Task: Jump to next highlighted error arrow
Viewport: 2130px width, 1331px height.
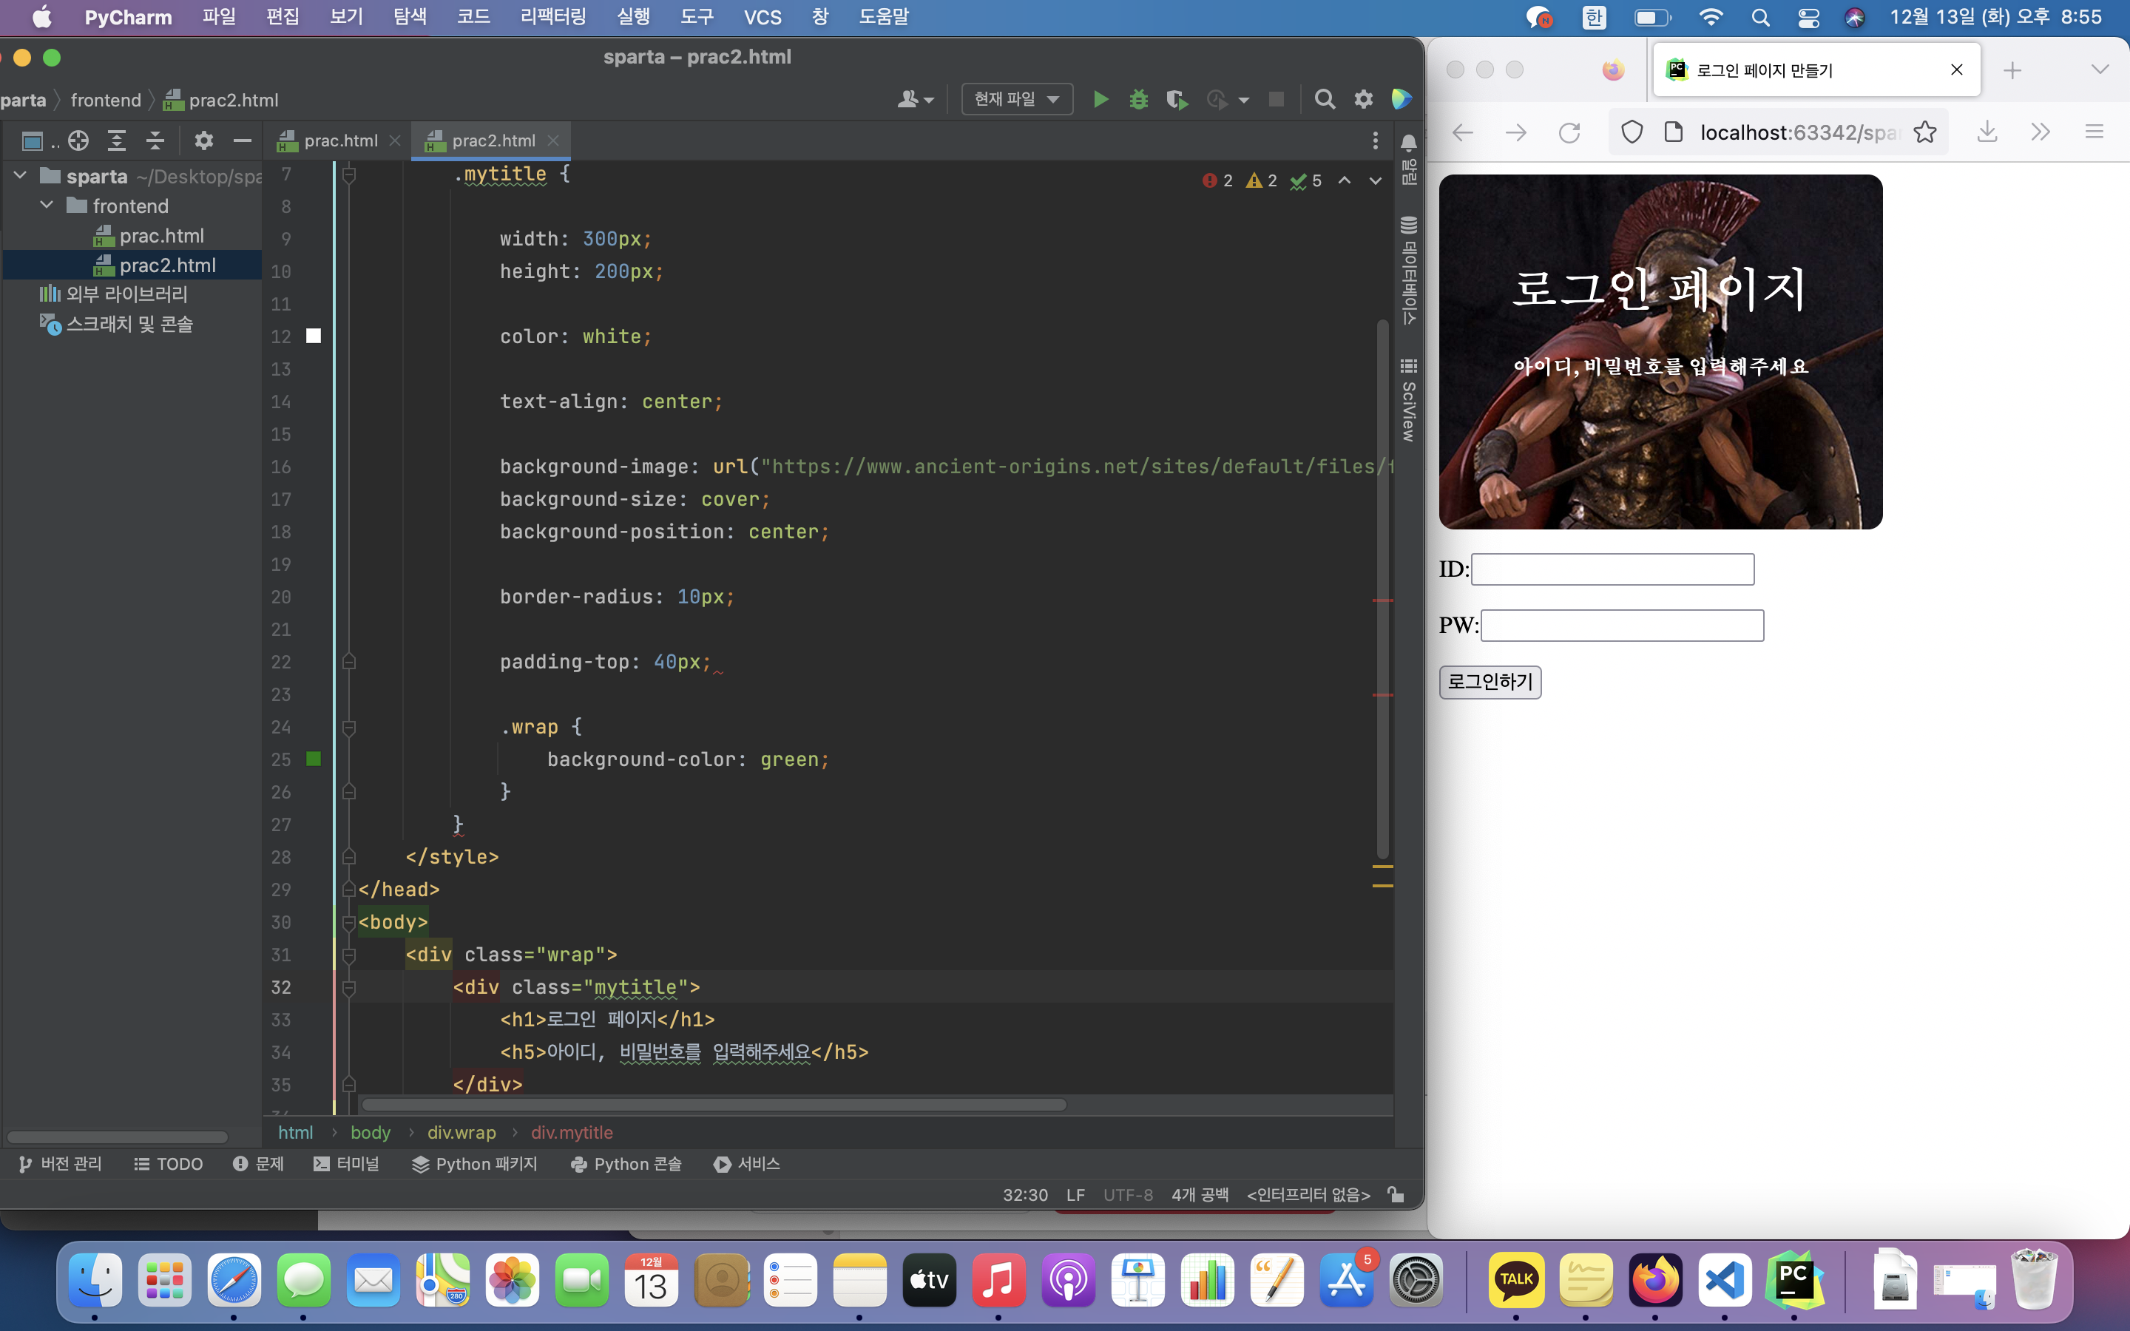Action: (1375, 180)
